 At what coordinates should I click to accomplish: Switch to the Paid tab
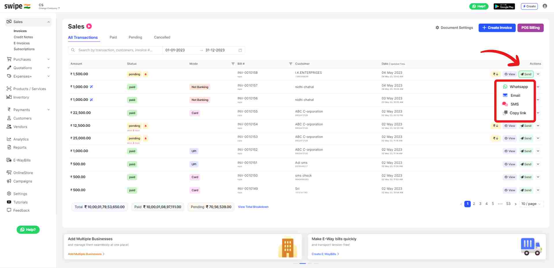point(113,37)
